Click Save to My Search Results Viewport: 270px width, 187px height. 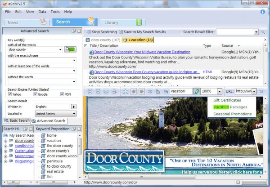pyautogui.click(x=142, y=32)
